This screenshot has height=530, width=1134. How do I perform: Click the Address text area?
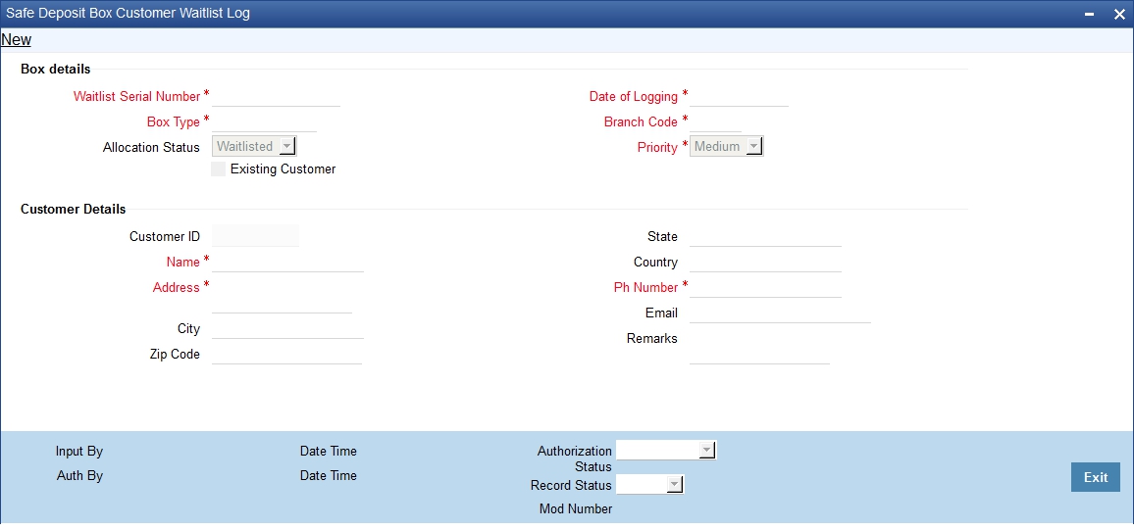coord(283,295)
